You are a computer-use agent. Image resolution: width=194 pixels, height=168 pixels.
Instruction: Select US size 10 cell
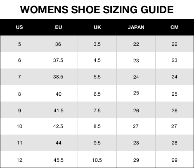pyautogui.click(x=19, y=126)
